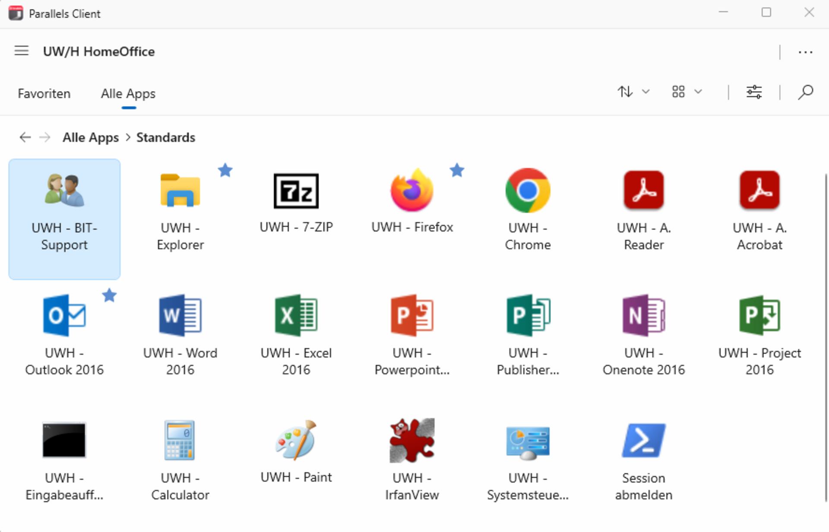Go forward with the right arrow
829x532 pixels.
(x=45, y=137)
